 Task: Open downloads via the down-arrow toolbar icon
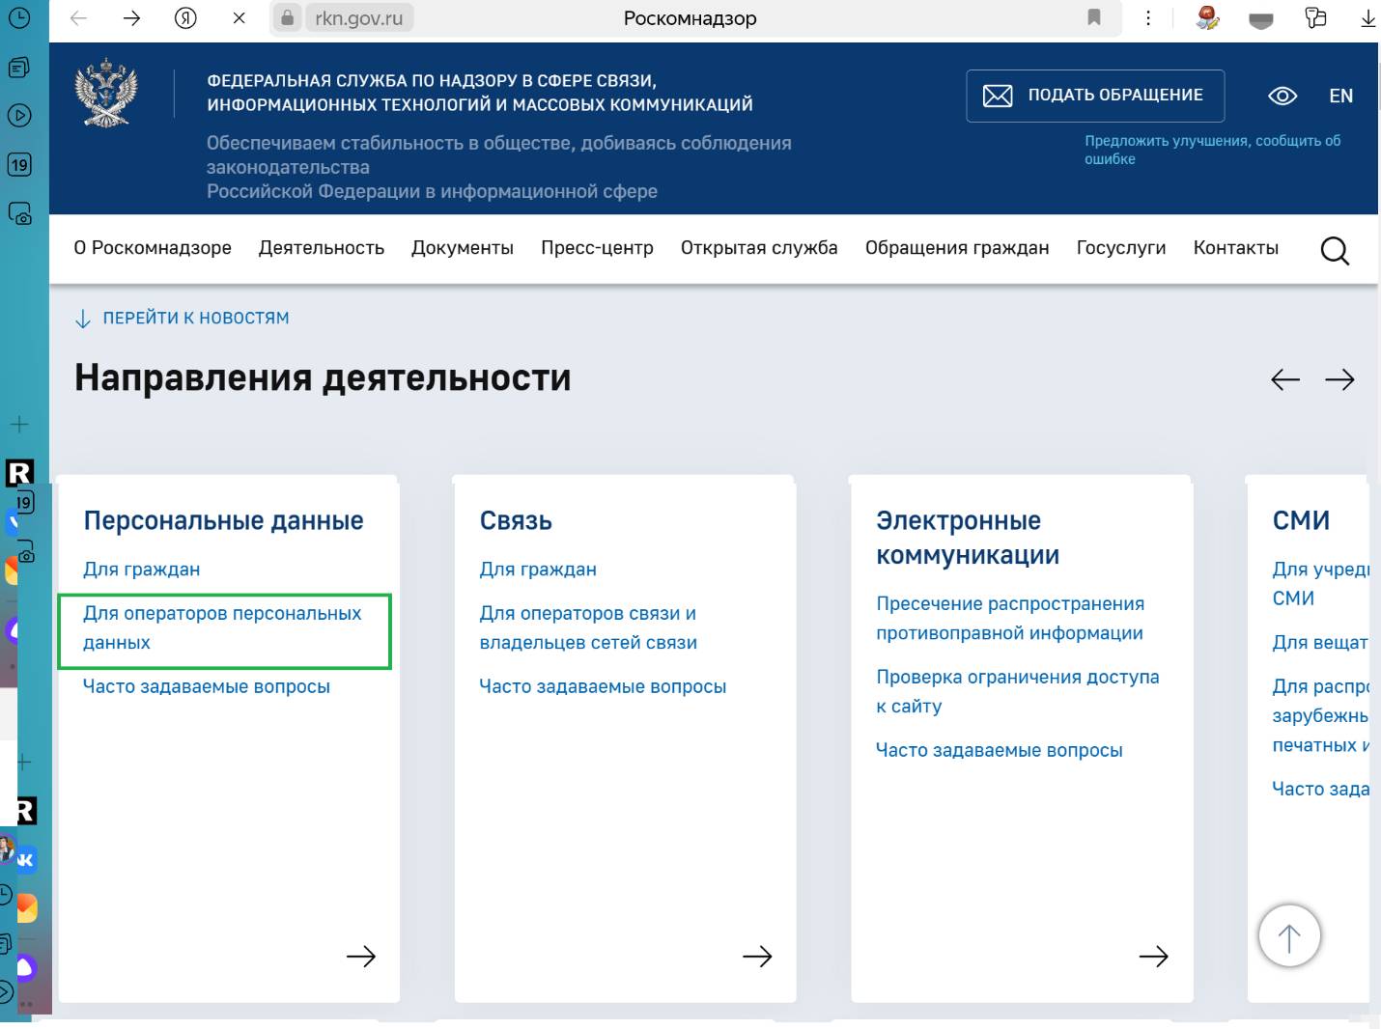click(x=1367, y=17)
